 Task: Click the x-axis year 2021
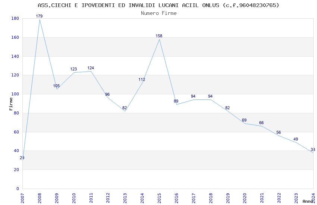point(262,198)
